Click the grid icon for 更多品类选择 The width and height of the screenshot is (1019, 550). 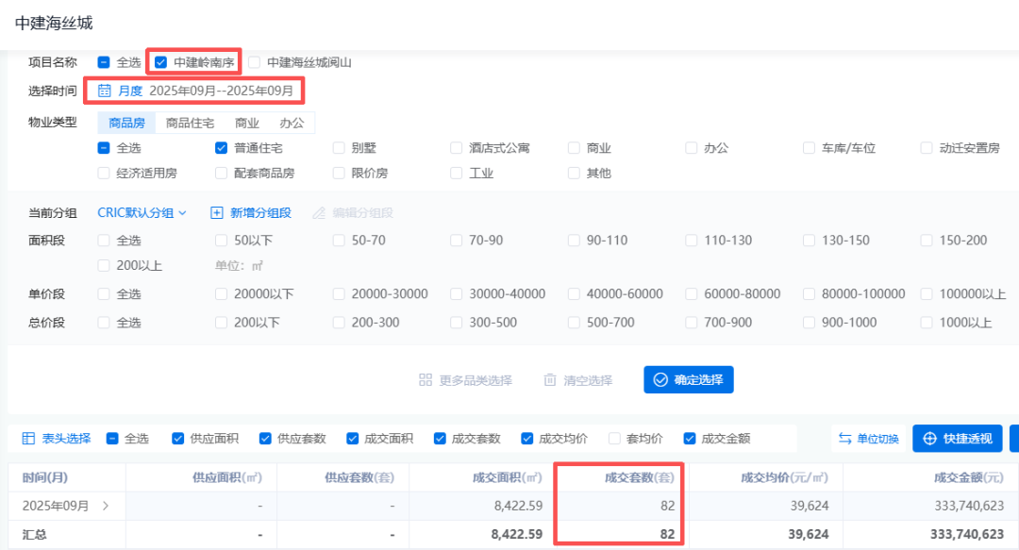pos(425,379)
